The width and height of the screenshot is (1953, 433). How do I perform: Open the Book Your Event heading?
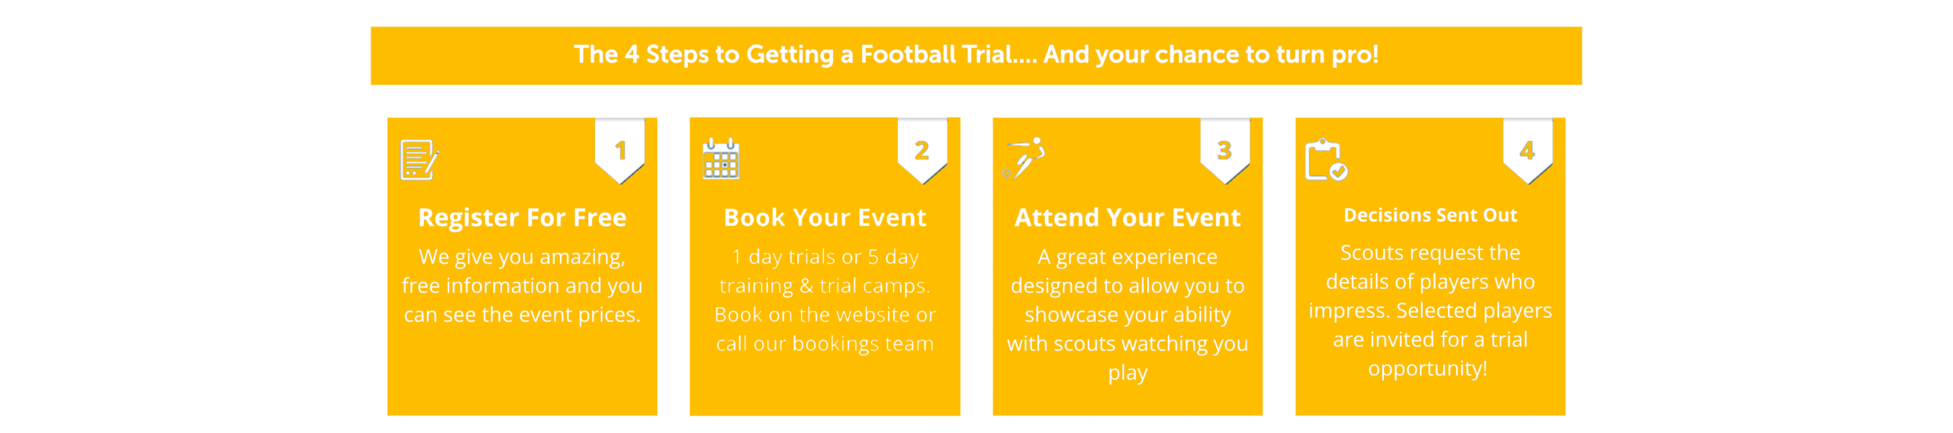[x=825, y=218]
